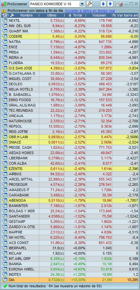Select the EBRO FOODS name cell

[23, 100]
